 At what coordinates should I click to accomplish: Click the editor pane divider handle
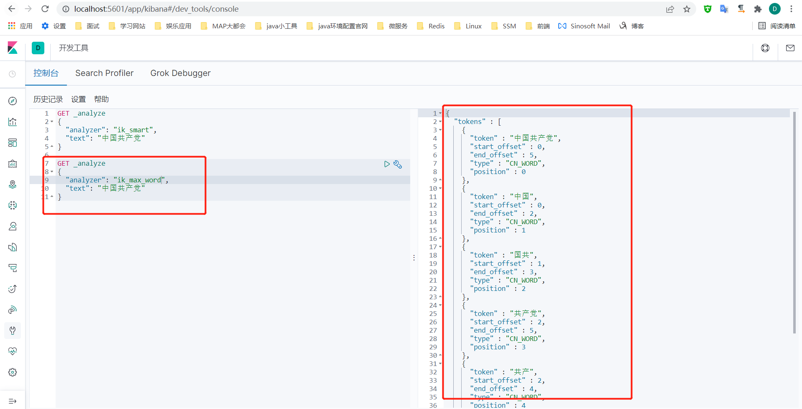(x=414, y=258)
